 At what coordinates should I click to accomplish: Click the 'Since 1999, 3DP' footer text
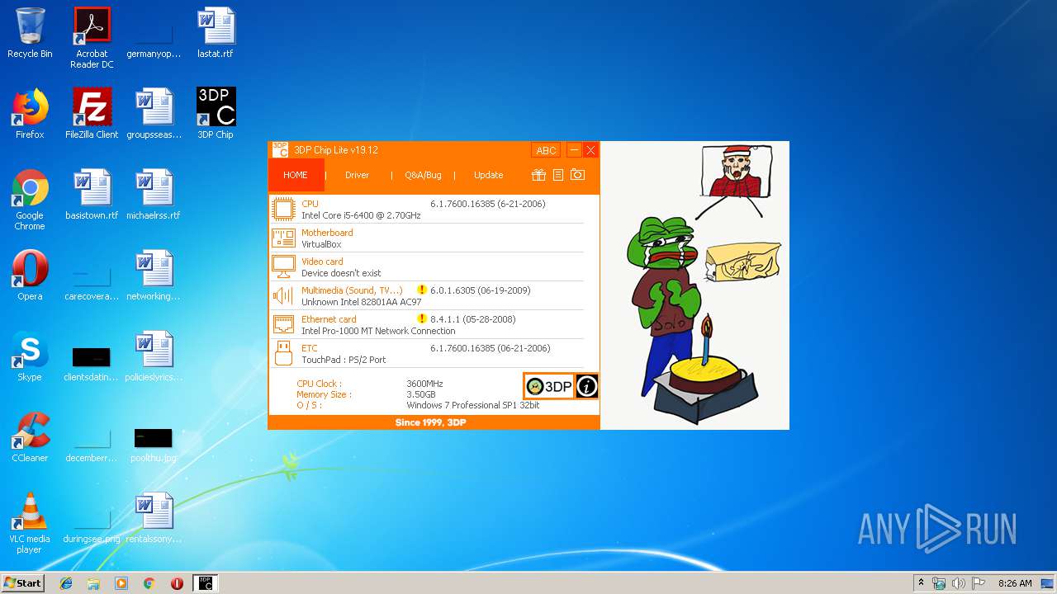(430, 422)
